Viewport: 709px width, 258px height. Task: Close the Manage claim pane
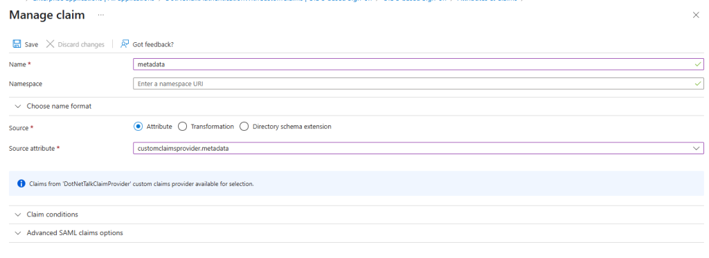[x=696, y=15]
